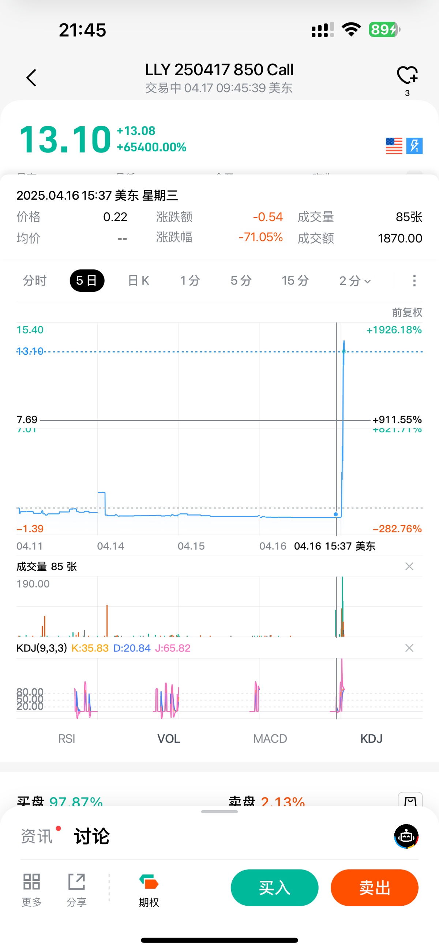439x951 pixels.
Task: Switch to the 资讯 news tab
Action: tap(37, 836)
